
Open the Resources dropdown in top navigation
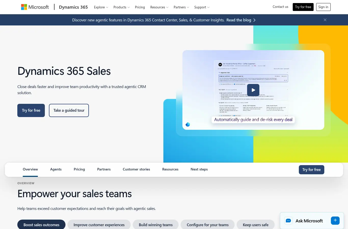pos(159,7)
